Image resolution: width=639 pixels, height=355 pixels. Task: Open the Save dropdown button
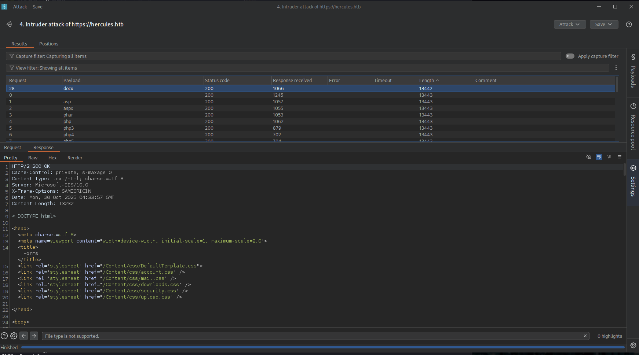(x=604, y=24)
